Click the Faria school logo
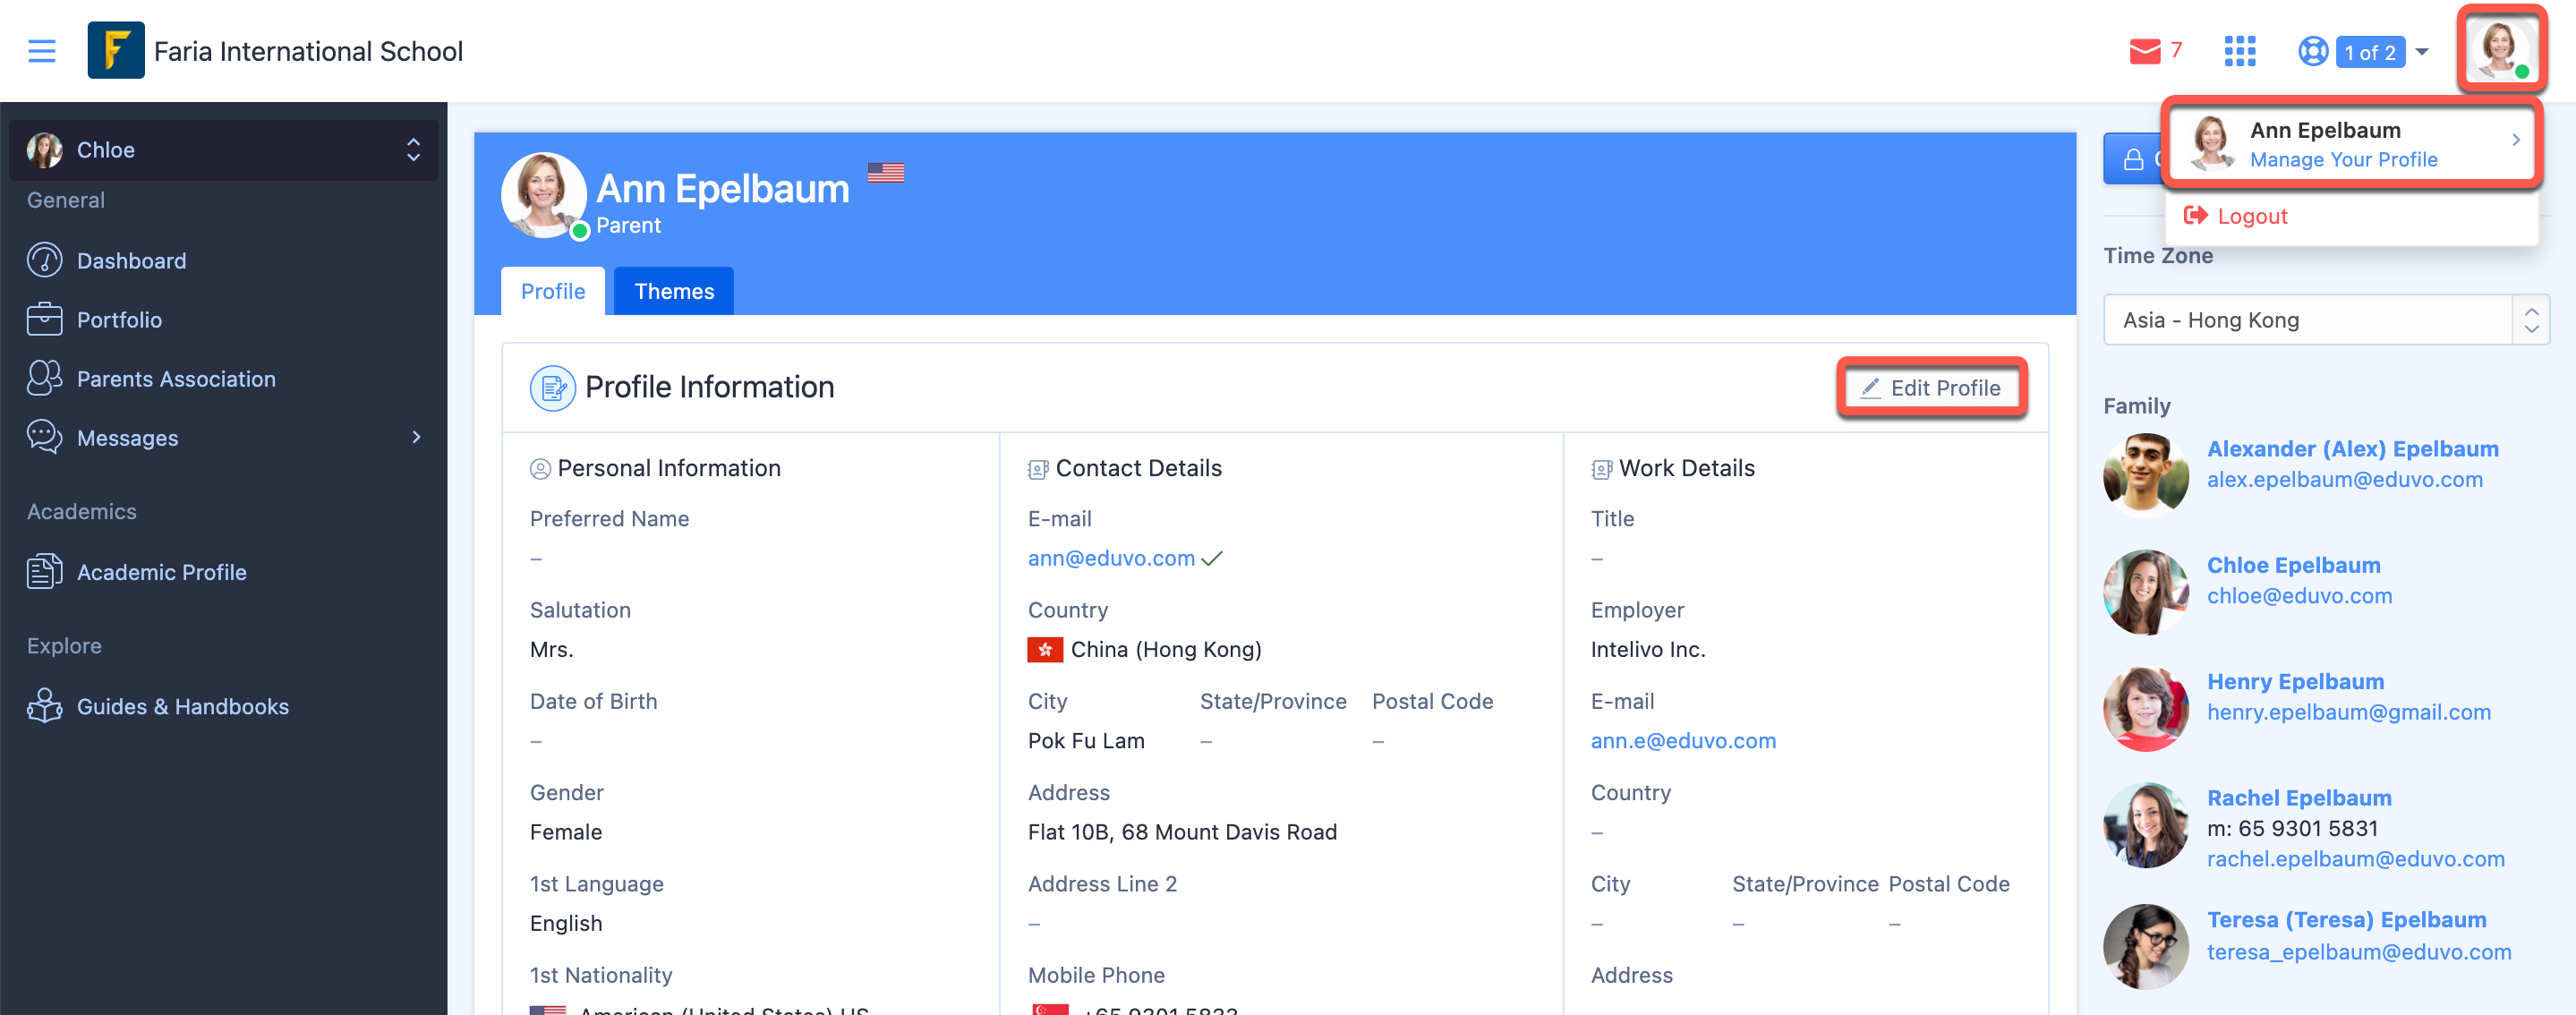2576x1015 pixels. [x=116, y=50]
